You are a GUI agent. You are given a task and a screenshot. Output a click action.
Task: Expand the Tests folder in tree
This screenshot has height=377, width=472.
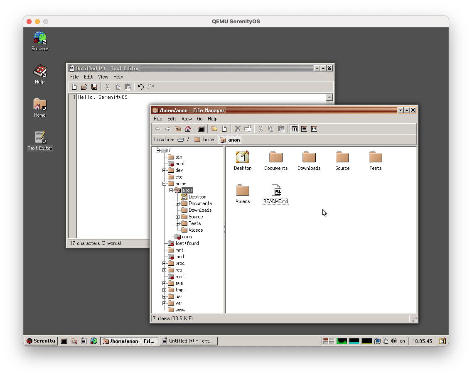[177, 223]
